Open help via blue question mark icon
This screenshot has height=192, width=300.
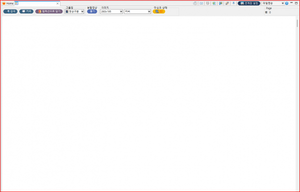[x=286, y=3]
